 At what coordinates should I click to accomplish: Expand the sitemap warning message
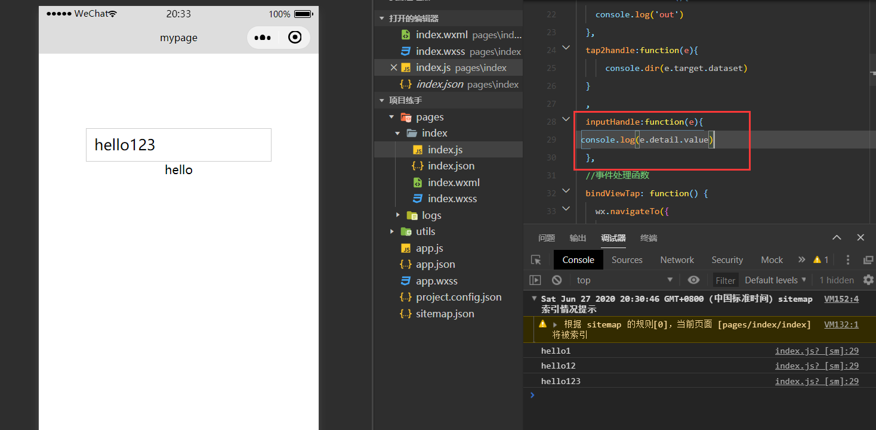click(x=555, y=324)
